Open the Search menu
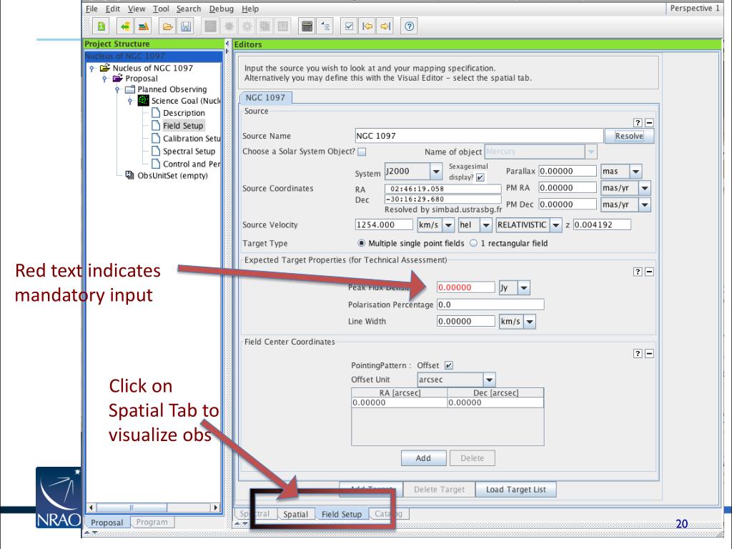Screen dimensions: 732x549 (189, 9)
